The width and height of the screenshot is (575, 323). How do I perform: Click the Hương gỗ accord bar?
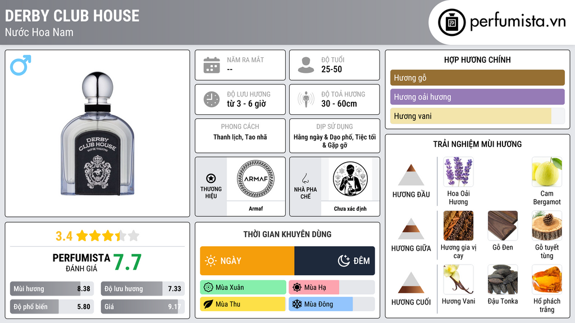coord(477,77)
